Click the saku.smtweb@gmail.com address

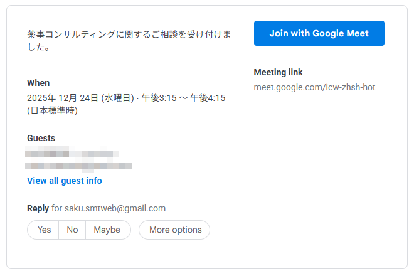[x=115, y=208]
